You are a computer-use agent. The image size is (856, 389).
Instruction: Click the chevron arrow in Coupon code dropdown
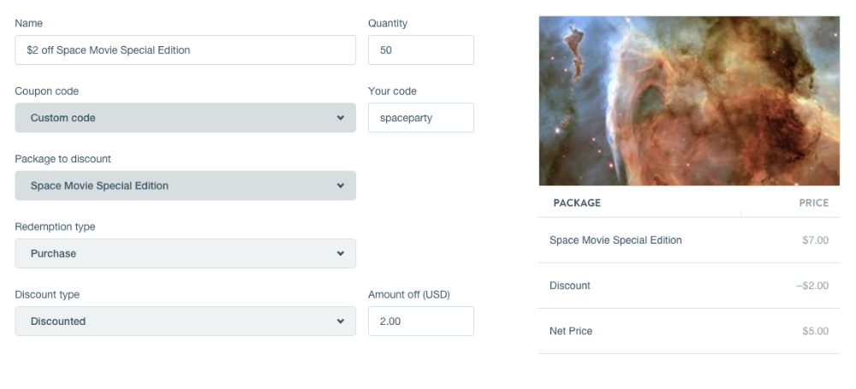click(x=340, y=118)
